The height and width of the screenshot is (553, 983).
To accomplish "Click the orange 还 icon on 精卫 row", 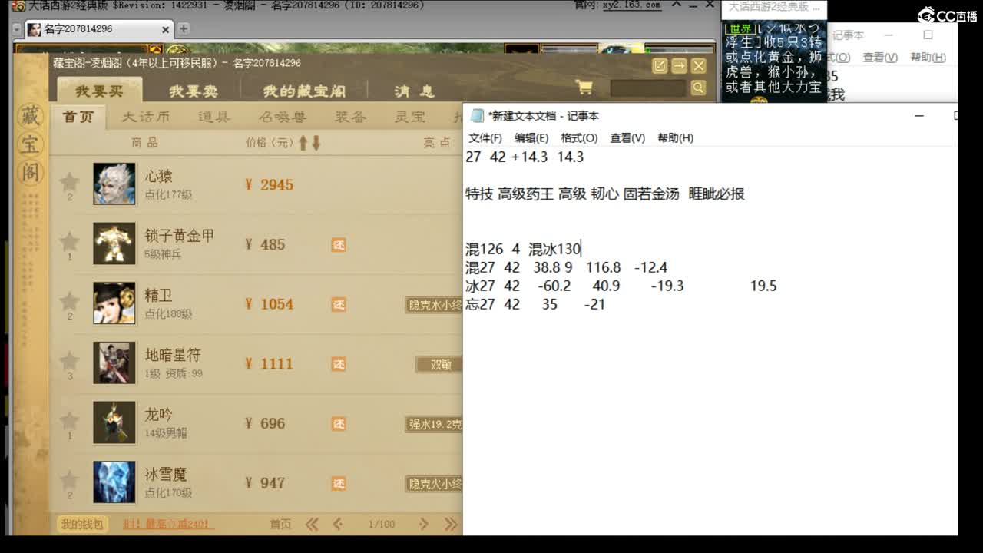I will 339,304.
